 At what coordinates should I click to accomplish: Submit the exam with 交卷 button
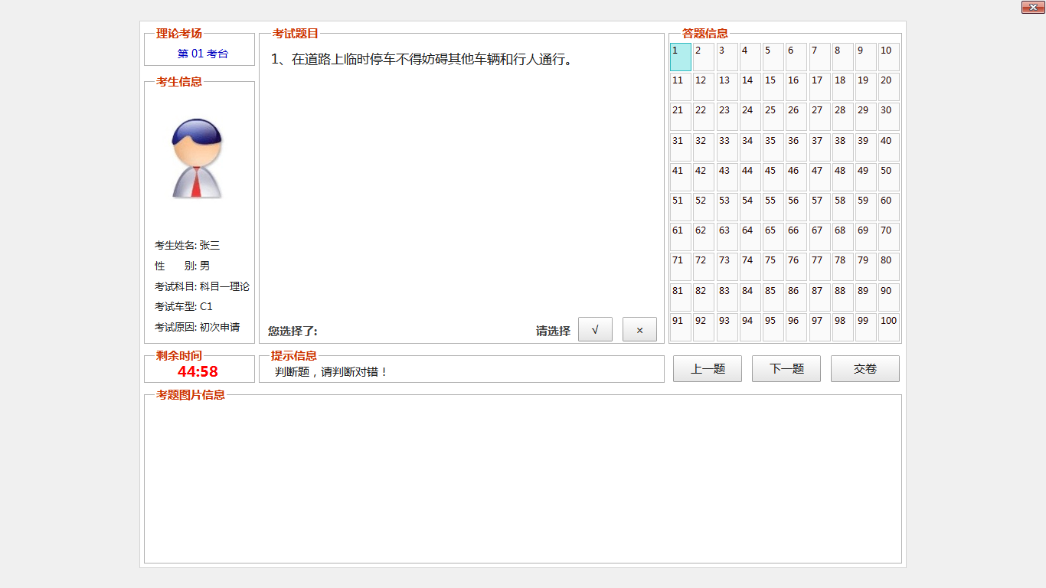pos(865,369)
